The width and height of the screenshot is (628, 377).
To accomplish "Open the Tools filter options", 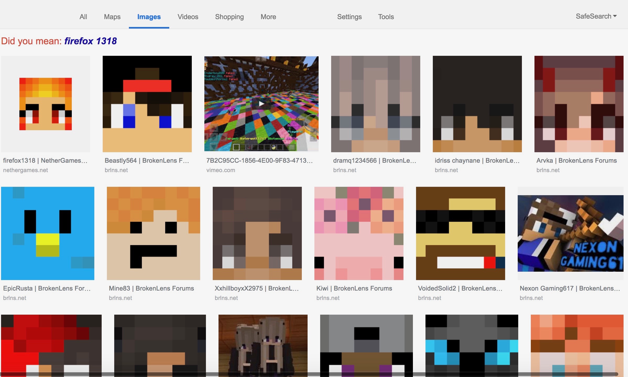I will (386, 17).
